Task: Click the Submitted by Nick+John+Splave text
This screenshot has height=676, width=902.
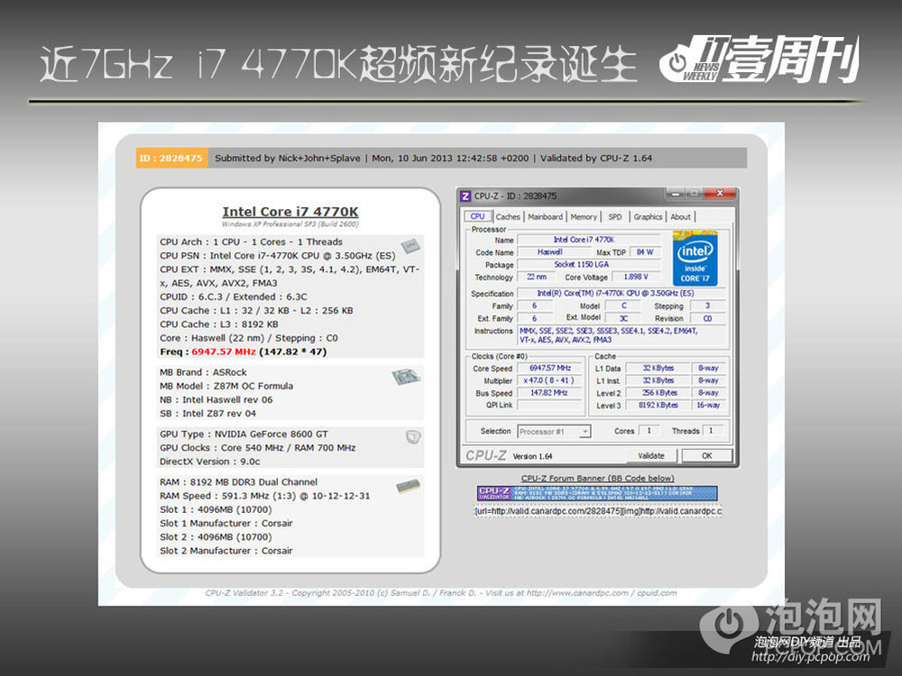Action: pos(288,158)
